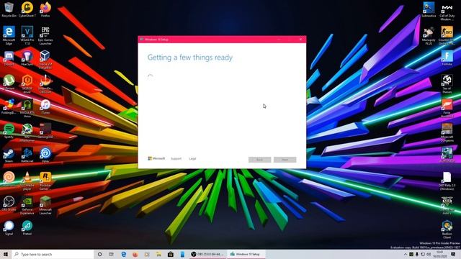Select the FoldingBrowser desktop shortcut

[x=9, y=106]
